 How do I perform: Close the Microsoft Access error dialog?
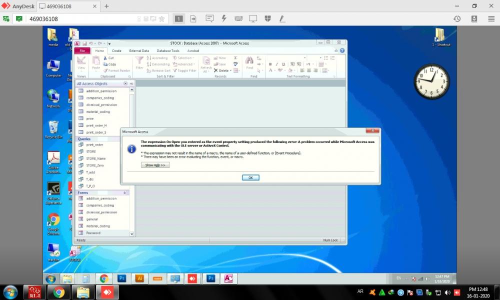point(372,130)
